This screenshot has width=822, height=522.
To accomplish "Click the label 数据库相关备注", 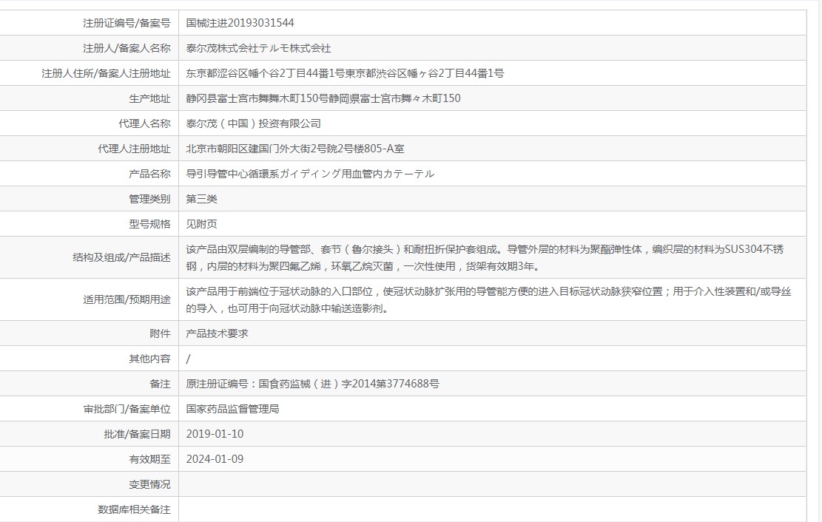I will coord(134,509).
